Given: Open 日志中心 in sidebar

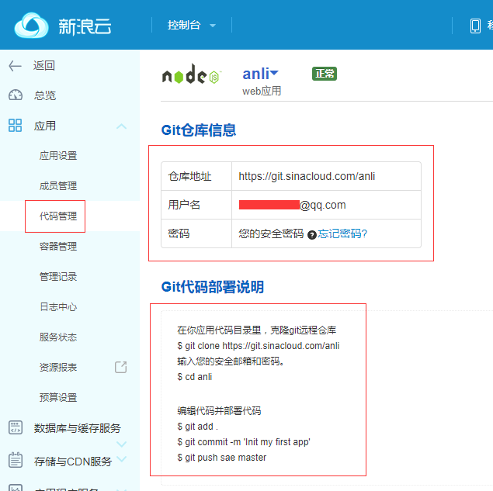Looking at the screenshot, I should click(x=58, y=307).
